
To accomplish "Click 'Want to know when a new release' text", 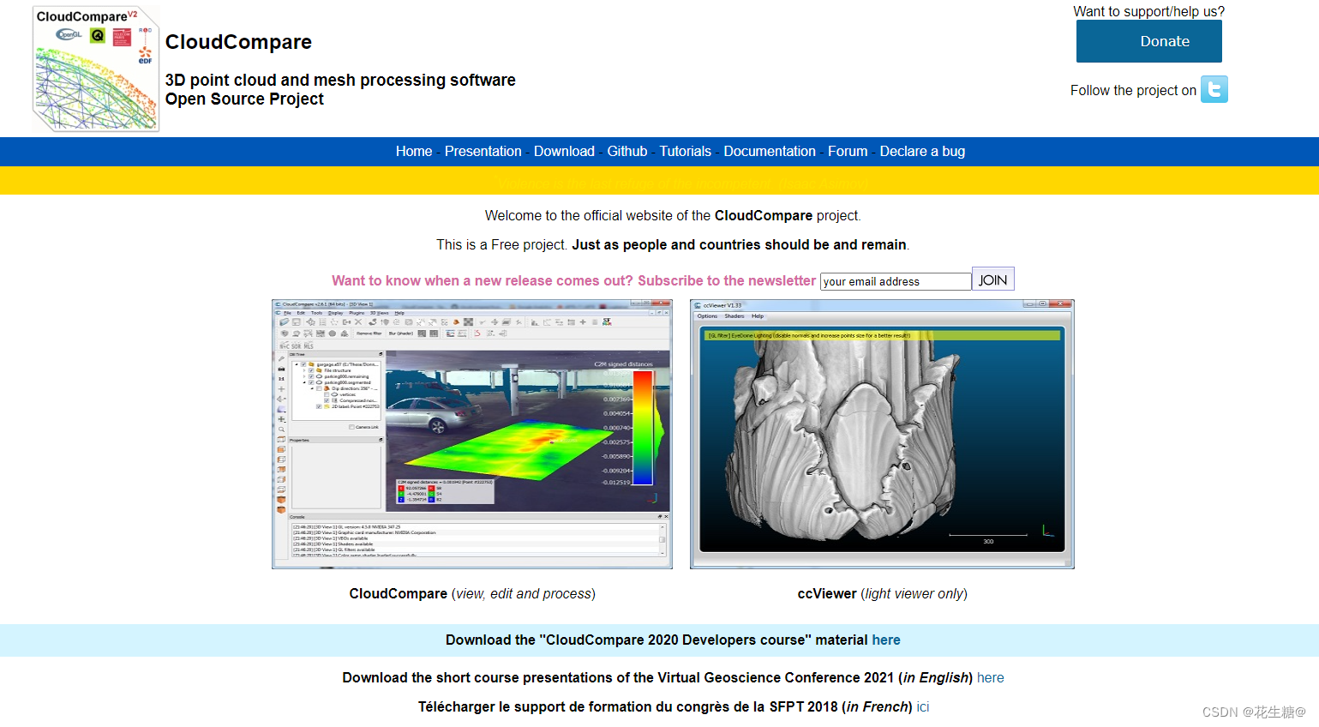I will (x=574, y=280).
